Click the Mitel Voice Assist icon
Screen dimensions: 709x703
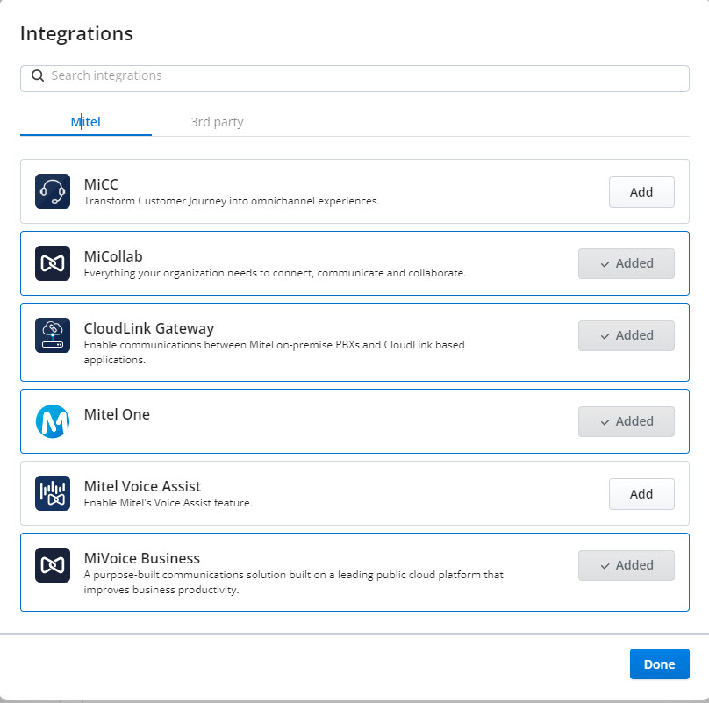click(53, 493)
